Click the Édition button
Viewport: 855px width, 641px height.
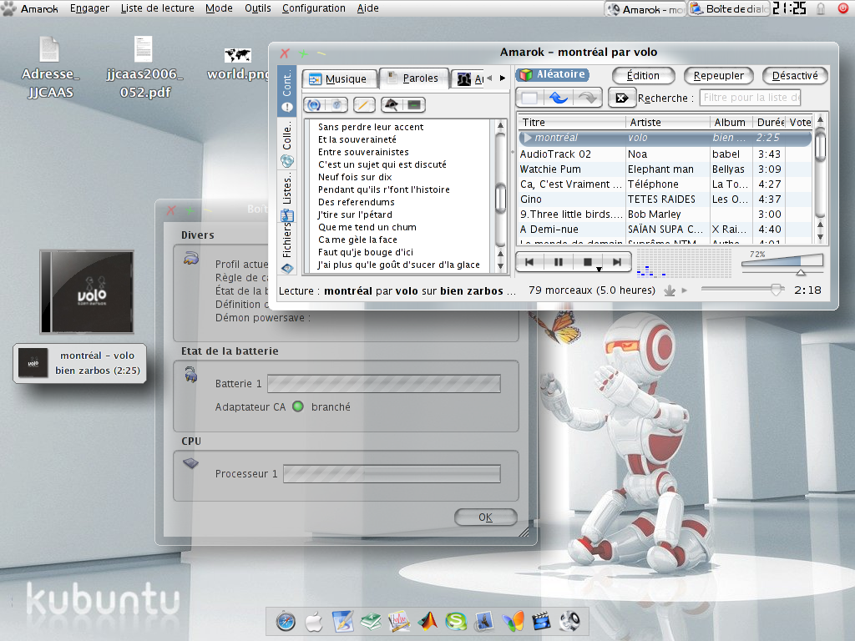click(644, 76)
